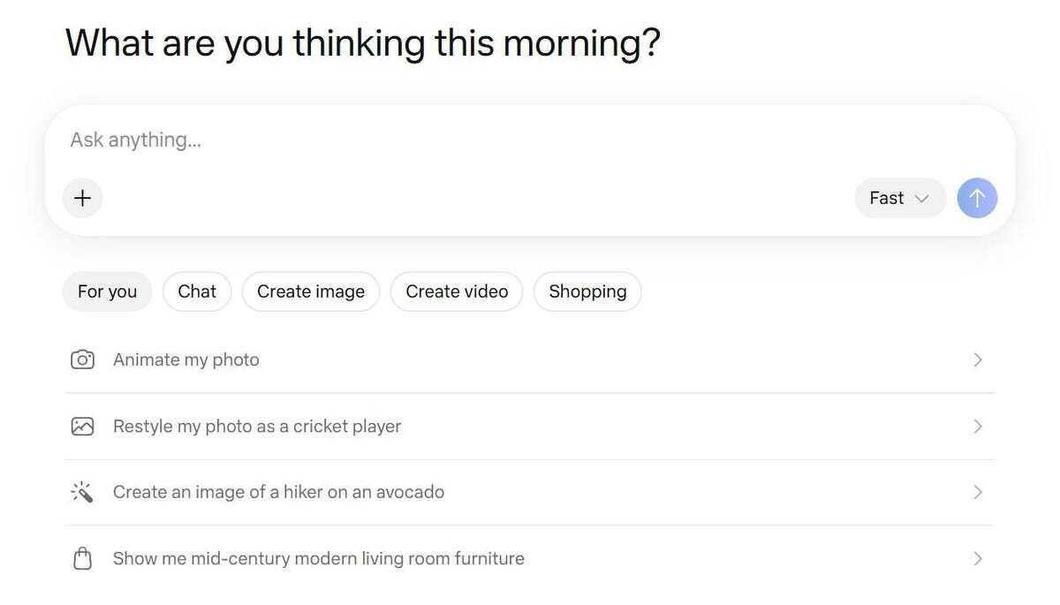
Task: Click the shopping bag icon beside furniture suggestion
Action: pyautogui.click(x=82, y=557)
